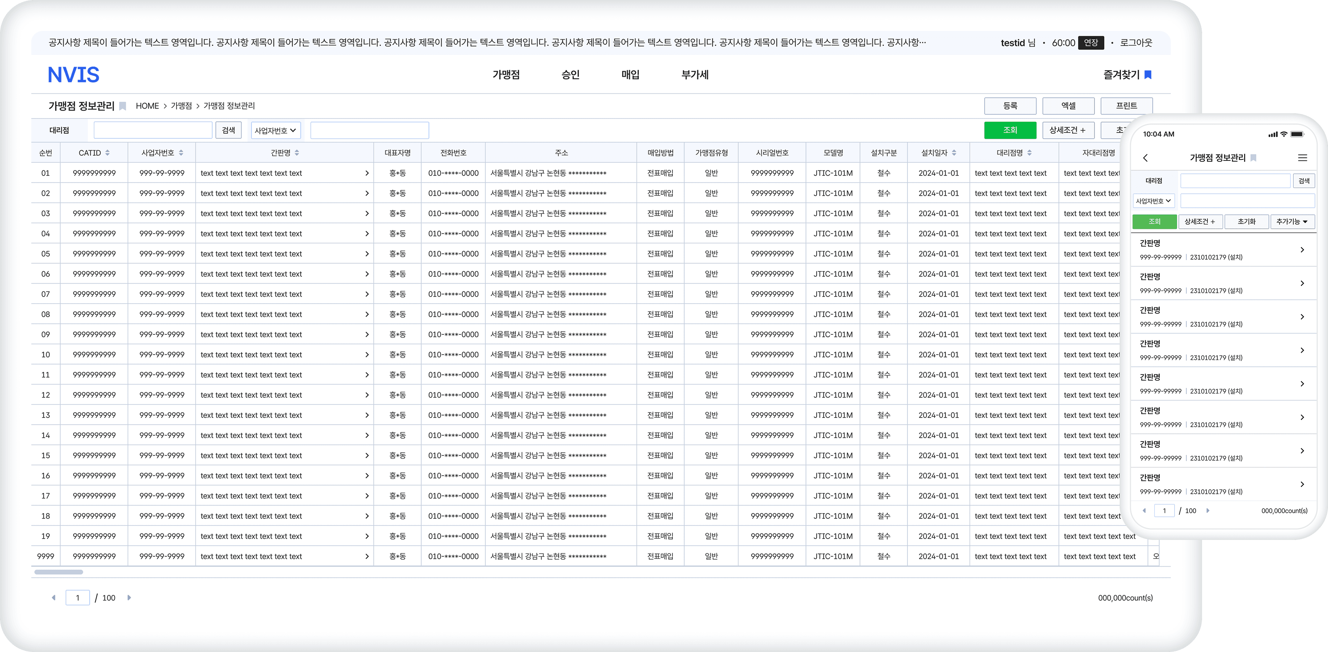Sort by CATID column arrows
Image resolution: width=1328 pixels, height=652 pixels.
click(x=107, y=153)
